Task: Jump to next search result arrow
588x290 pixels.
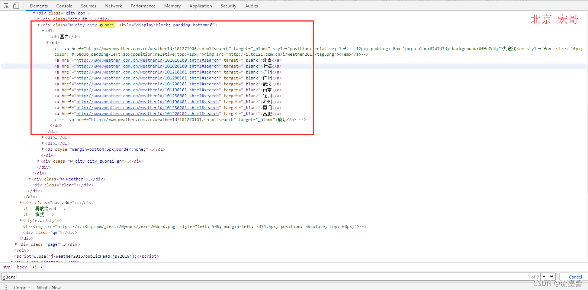Action: pos(552,277)
